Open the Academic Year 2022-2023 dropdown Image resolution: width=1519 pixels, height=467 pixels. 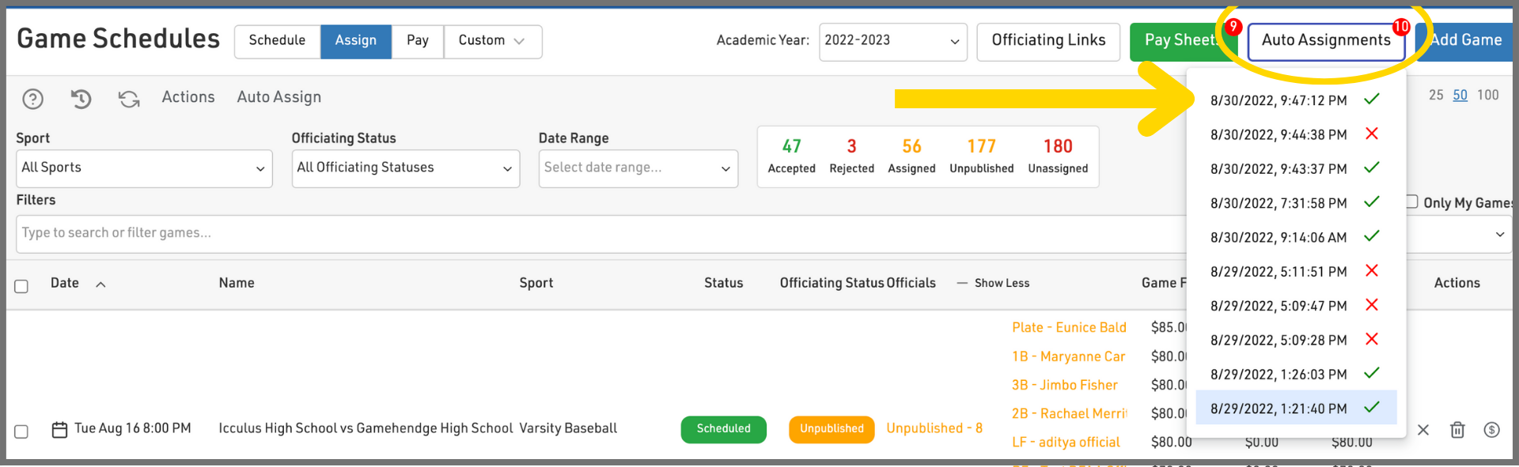[892, 41]
